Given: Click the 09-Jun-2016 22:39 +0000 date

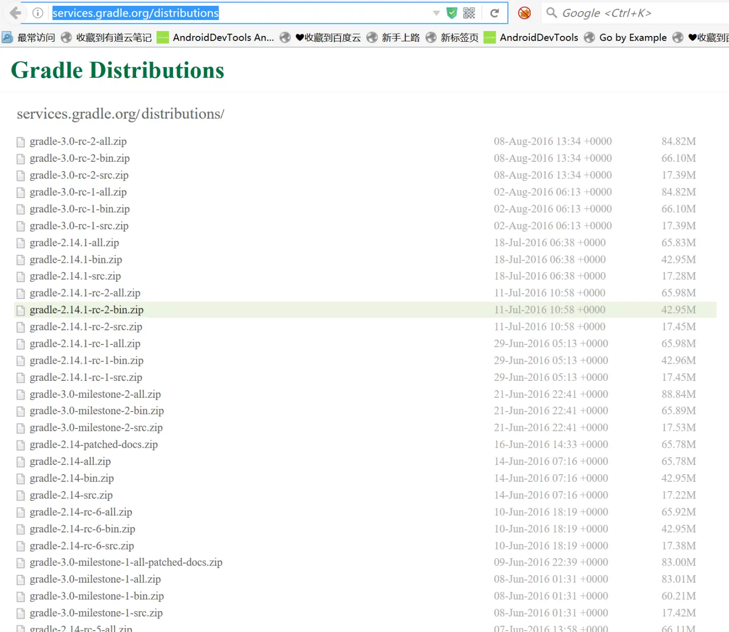Looking at the screenshot, I should (551, 562).
